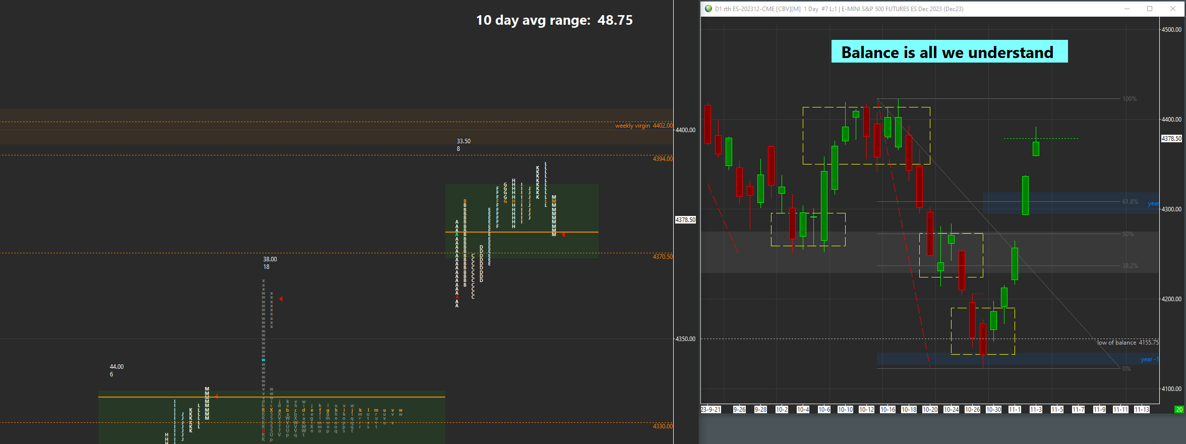1186x444 pixels.
Task: Click the 38.2% Fibonacci level label
Action: [1130, 266]
